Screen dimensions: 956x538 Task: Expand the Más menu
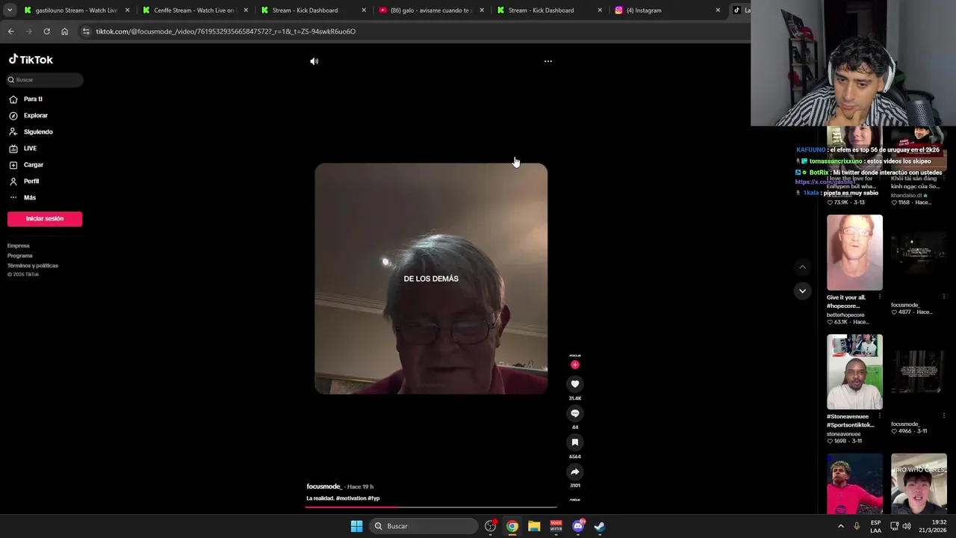point(29,197)
